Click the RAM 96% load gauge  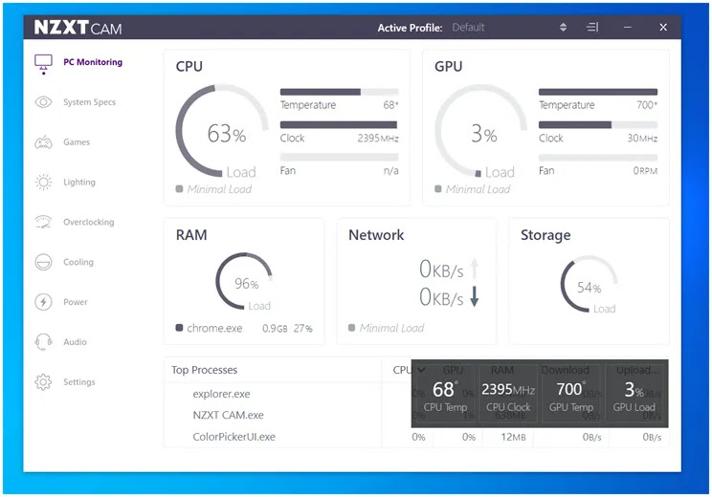point(244,281)
